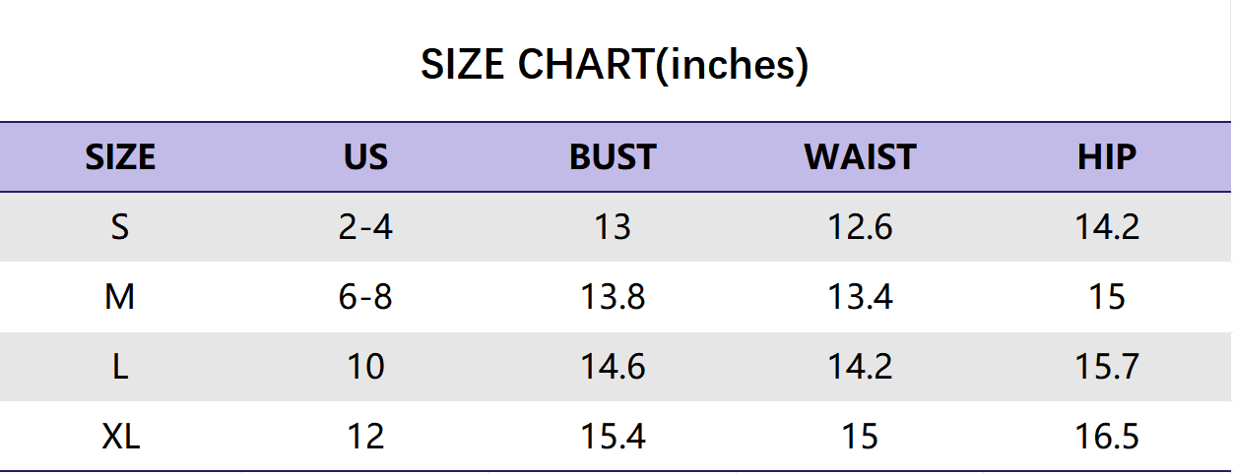
Task: Click the SIZE CHART(inches) title
Action: point(615,65)
